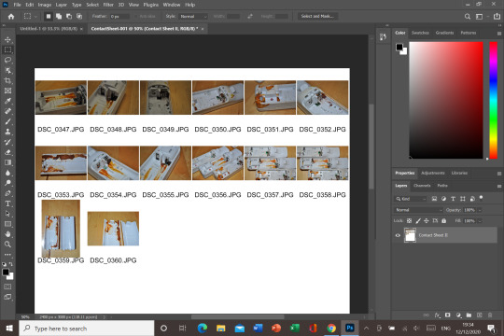The height and width of the screenshot is (336, 504).
Task: Choose Subtract from selection mode
Action: coord(69,16)
